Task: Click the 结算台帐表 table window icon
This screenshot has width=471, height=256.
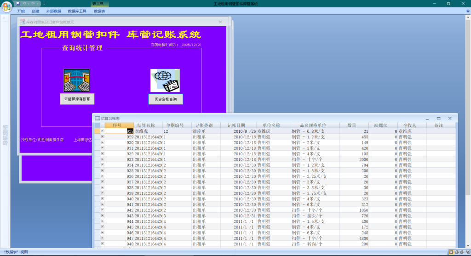Action: (x=97, y=118)
